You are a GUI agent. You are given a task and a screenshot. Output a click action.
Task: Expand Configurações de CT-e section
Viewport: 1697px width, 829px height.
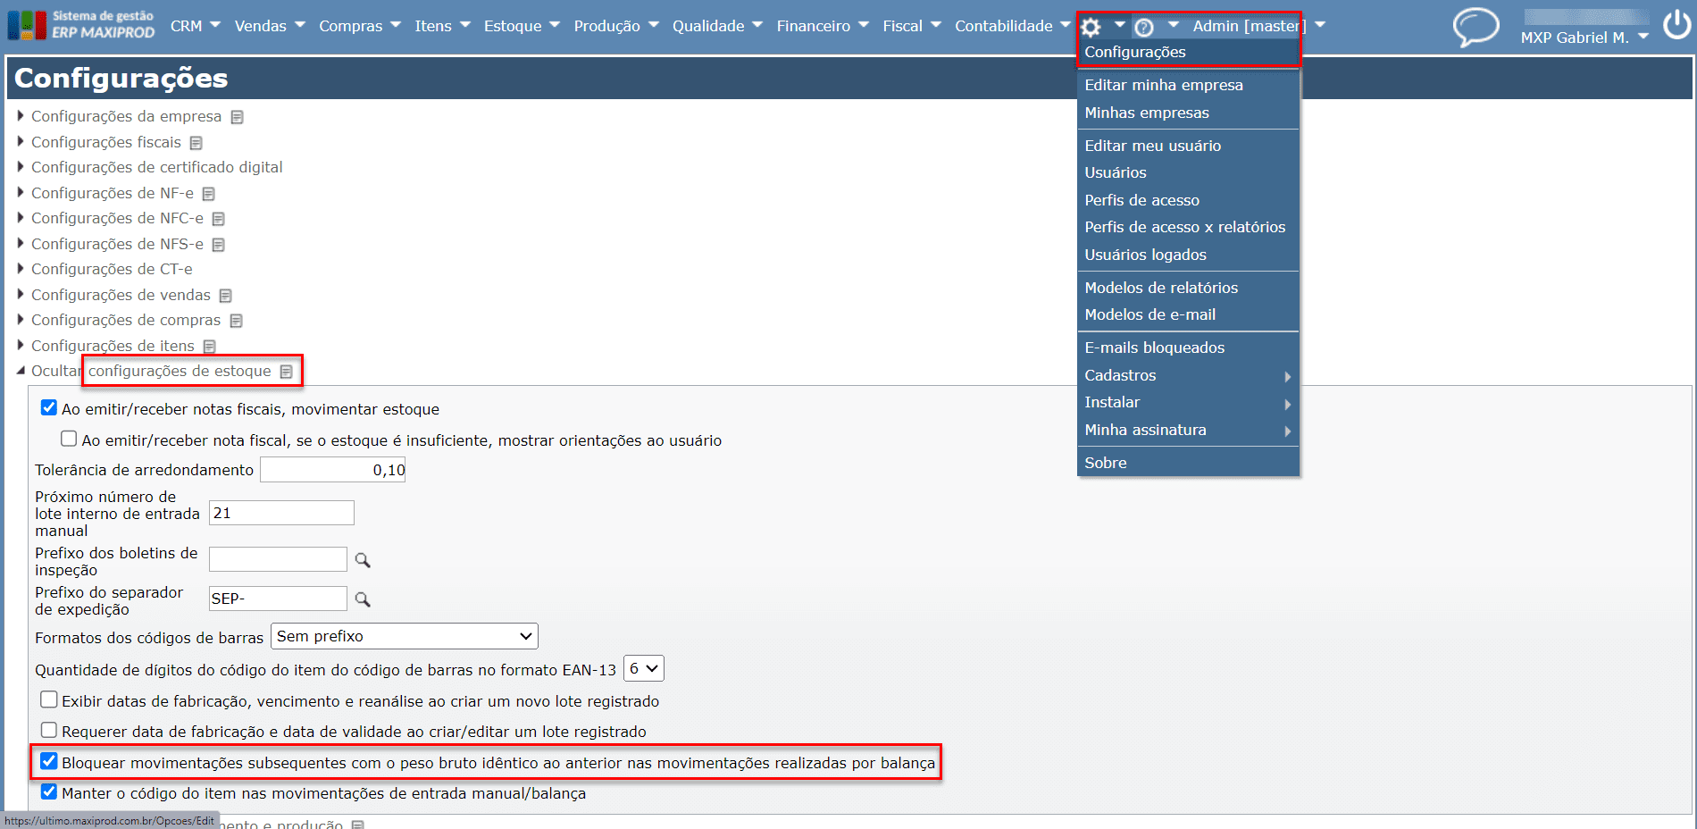tap(112, 269)
